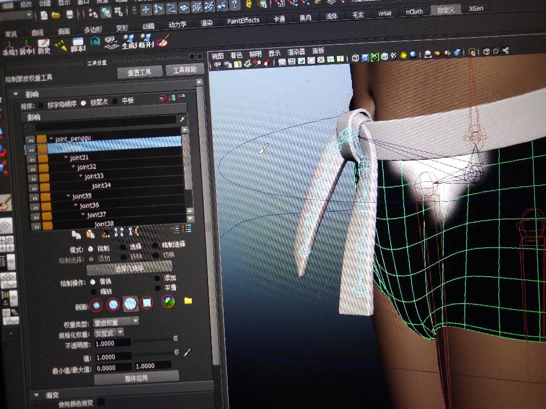Image resolution: width=546 pixels, height=409 pixels.
Task: Collapse the 影响 section triangle
Action: [16, 94]
